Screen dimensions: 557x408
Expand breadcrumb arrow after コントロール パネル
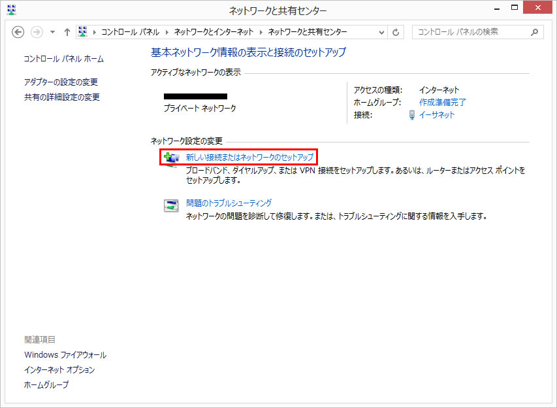tap(167, 32)
